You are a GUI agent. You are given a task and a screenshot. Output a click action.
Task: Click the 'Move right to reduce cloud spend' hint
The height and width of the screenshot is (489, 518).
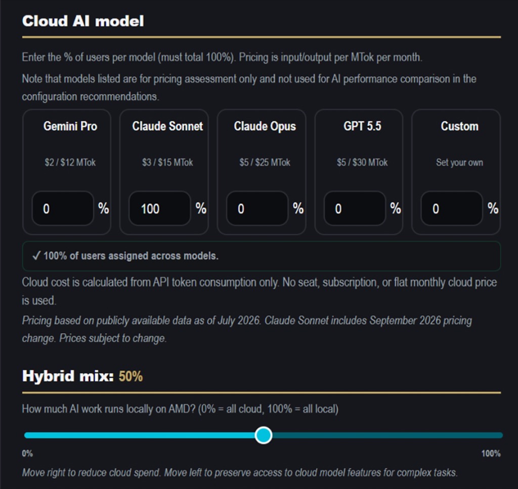point(240,472)
